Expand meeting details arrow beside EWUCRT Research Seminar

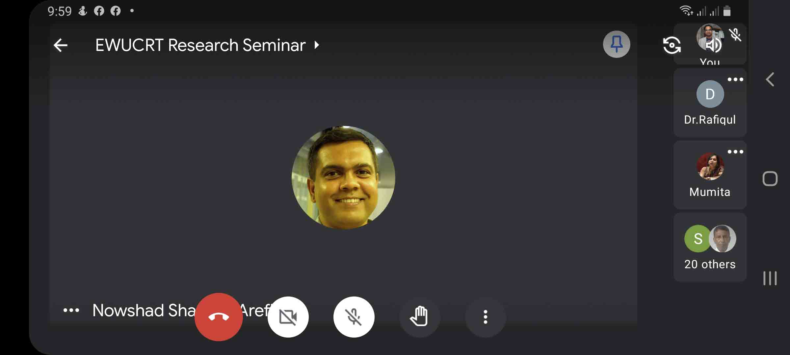(317, 45)
